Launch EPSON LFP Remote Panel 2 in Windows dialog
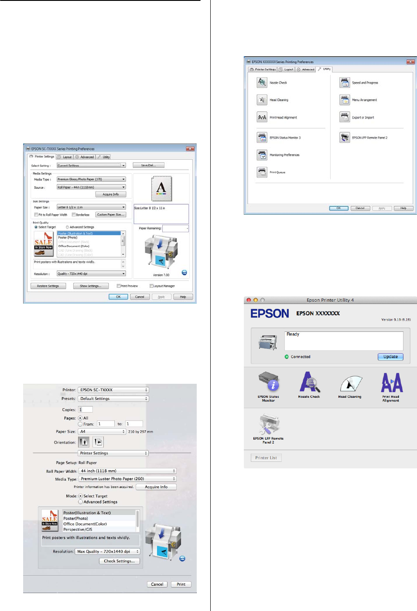Viewport: 417px width, 611px height. [345, 137]
